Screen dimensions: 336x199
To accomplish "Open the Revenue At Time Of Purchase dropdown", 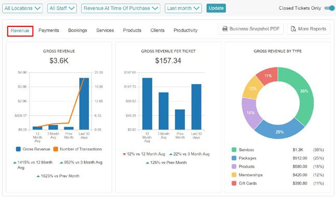I will tap(121, 8).
